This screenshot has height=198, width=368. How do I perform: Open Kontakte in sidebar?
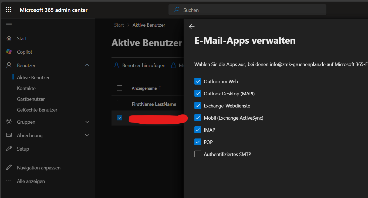click(26, 88)
